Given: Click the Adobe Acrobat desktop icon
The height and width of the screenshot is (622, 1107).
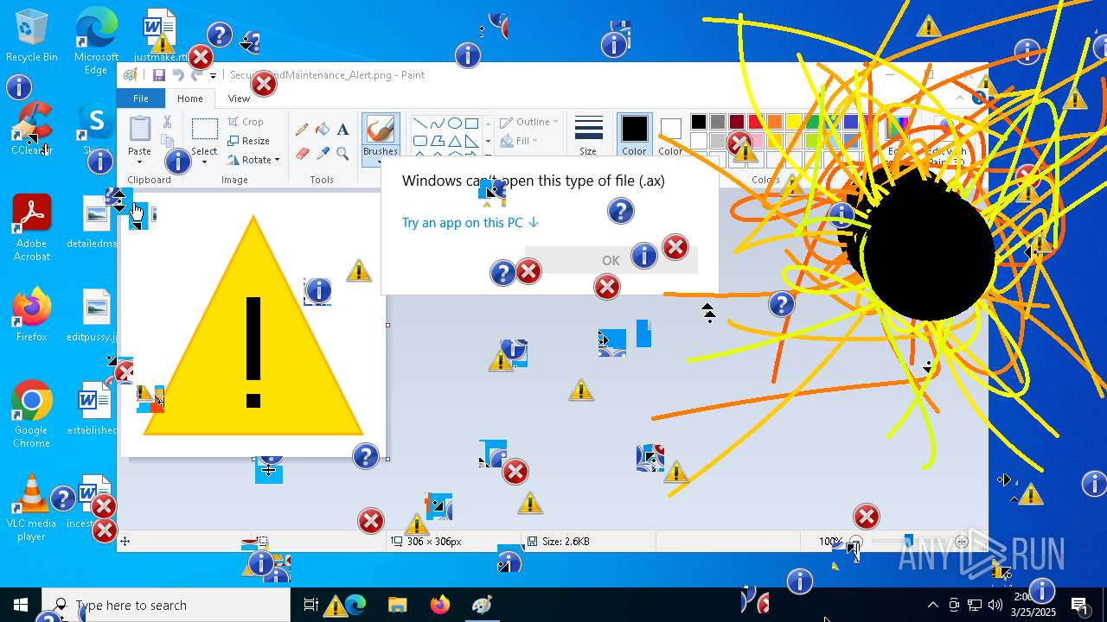Looking at the screenshot, I should click(32, 228).
